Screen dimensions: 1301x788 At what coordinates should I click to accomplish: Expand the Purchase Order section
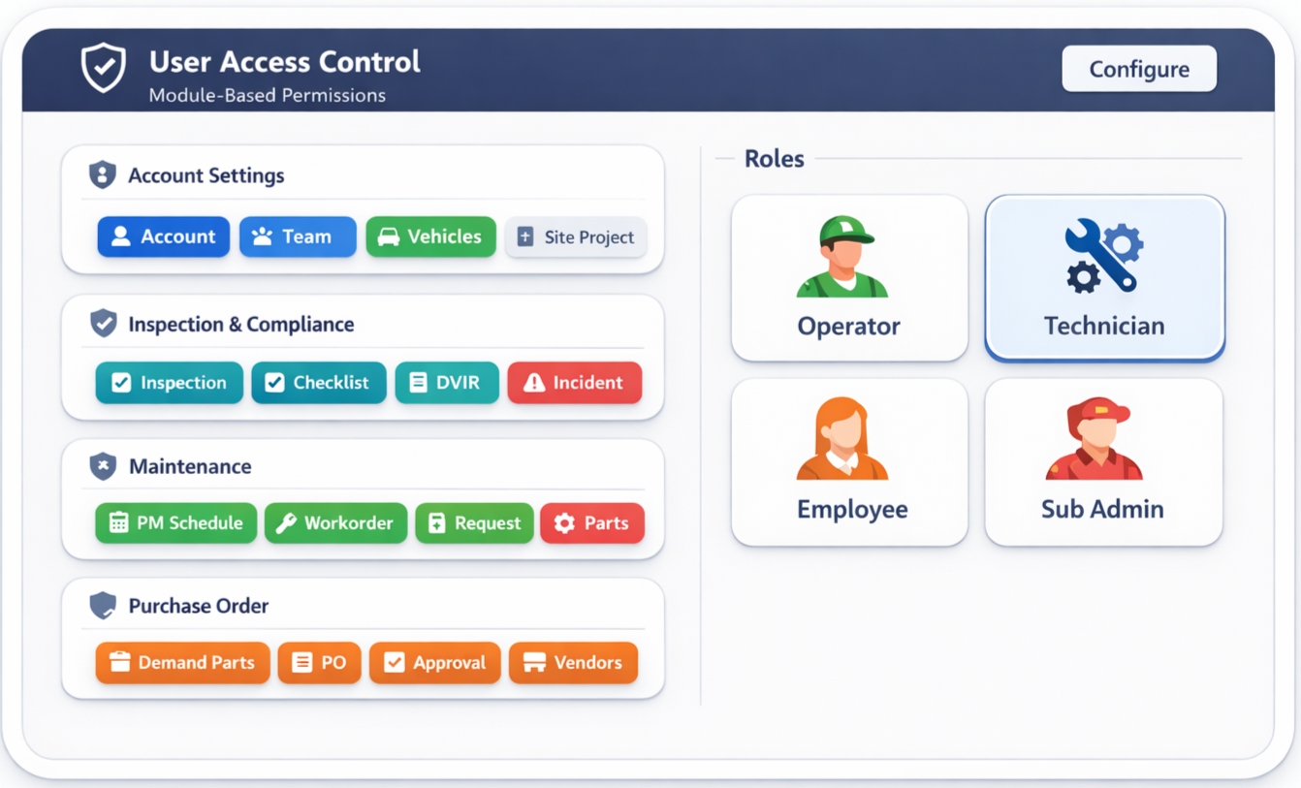coord(199,605)
